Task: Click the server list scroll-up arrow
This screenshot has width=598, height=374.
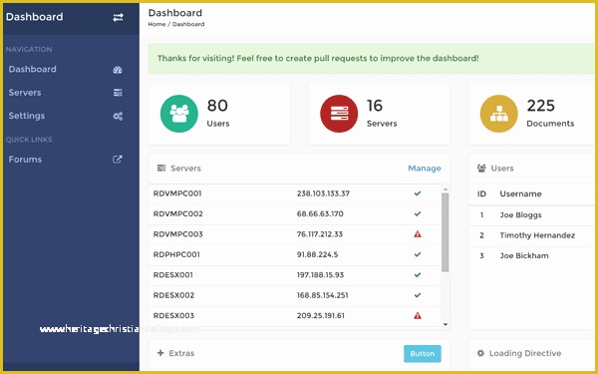Action: pos(446,189)
